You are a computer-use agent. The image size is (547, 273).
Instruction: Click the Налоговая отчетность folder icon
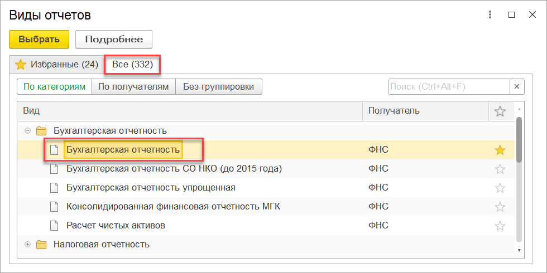[41, 245]
